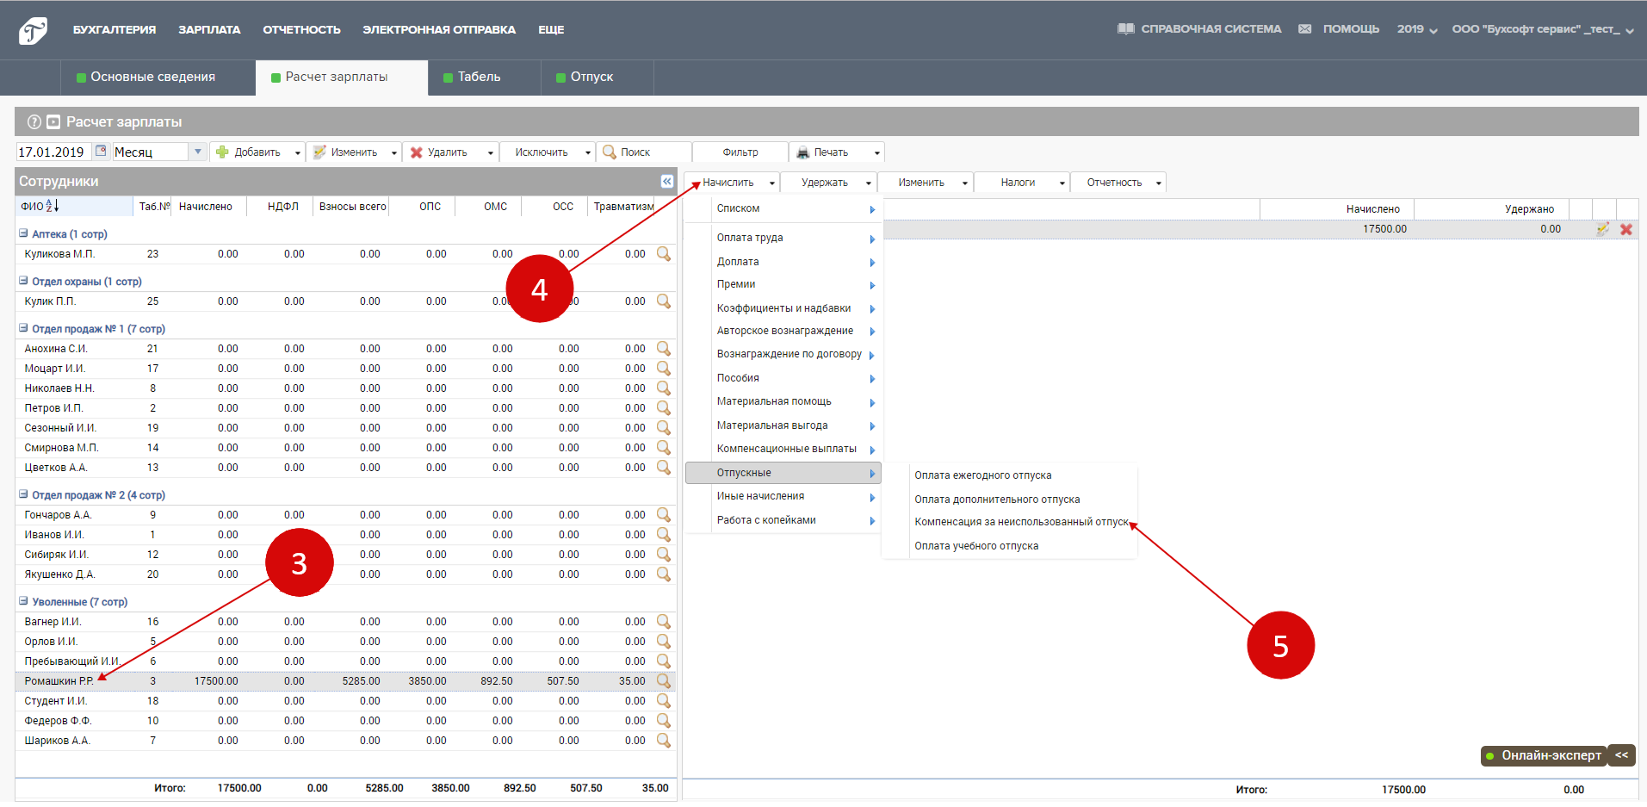
Task: Select Компенсация за неиспользованный отпуск
Action: [1021, 522]
